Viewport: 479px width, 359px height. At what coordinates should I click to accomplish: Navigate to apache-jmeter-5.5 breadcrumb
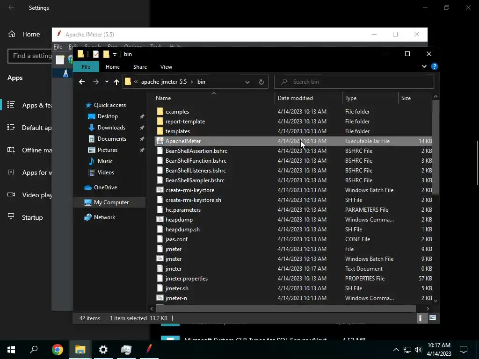click(164, 82)
